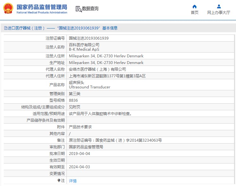Screen dimensions: 236x186
Task: Click the 型号规格 row label
Action: click(57, 100)
